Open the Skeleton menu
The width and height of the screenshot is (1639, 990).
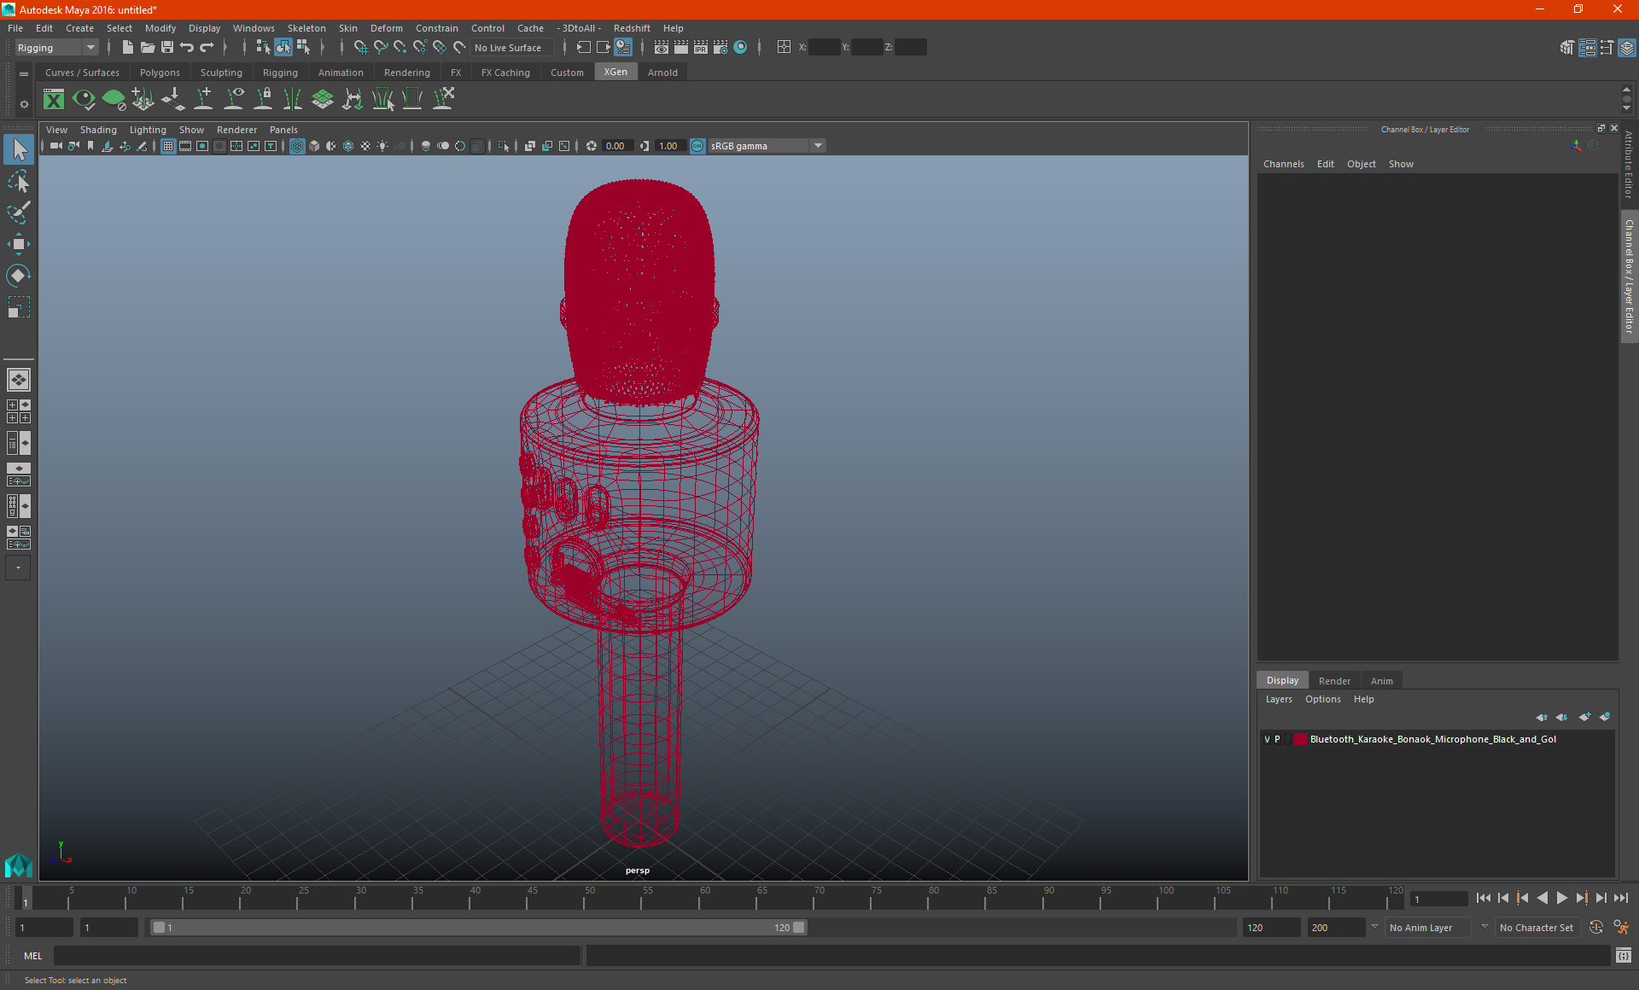coord(306,28)
